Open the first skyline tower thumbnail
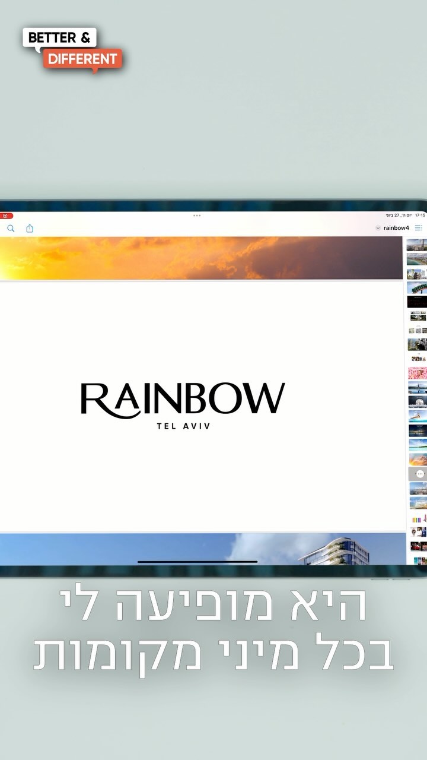The image size is (427, 760). (x=417, y=245)
